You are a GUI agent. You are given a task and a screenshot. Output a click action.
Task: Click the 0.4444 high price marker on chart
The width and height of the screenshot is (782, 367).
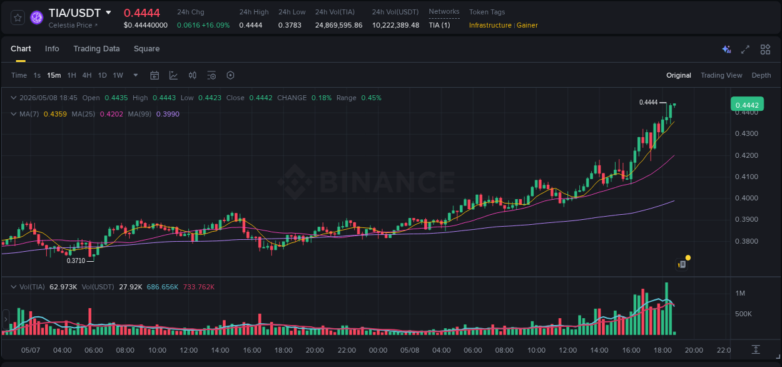[648, 102]
